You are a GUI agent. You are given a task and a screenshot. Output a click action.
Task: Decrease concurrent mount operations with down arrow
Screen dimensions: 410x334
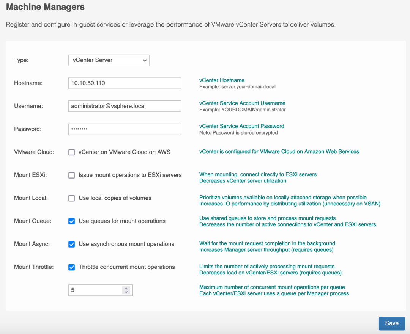pos(126,292)
